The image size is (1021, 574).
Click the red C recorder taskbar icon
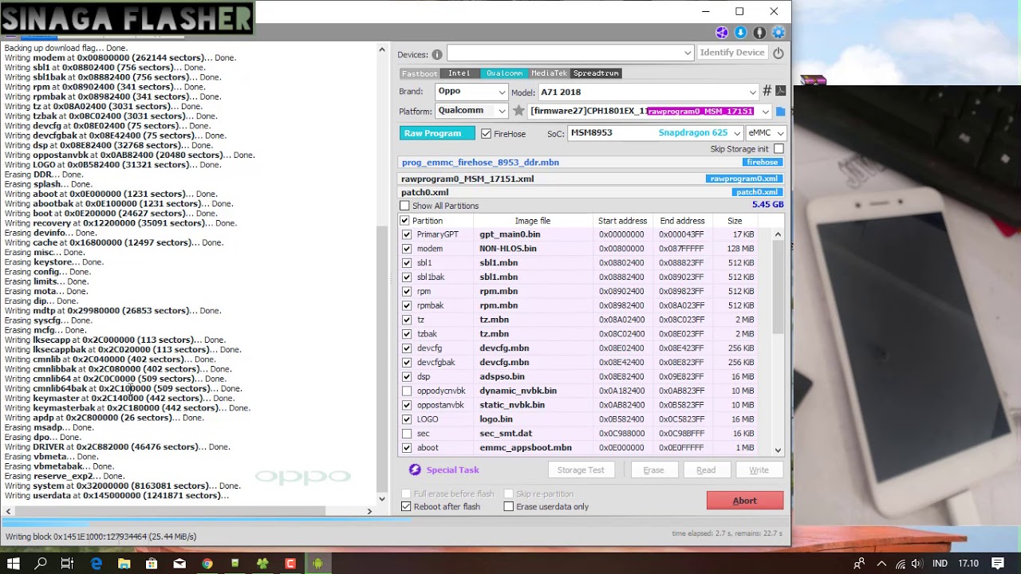(290, 564)
